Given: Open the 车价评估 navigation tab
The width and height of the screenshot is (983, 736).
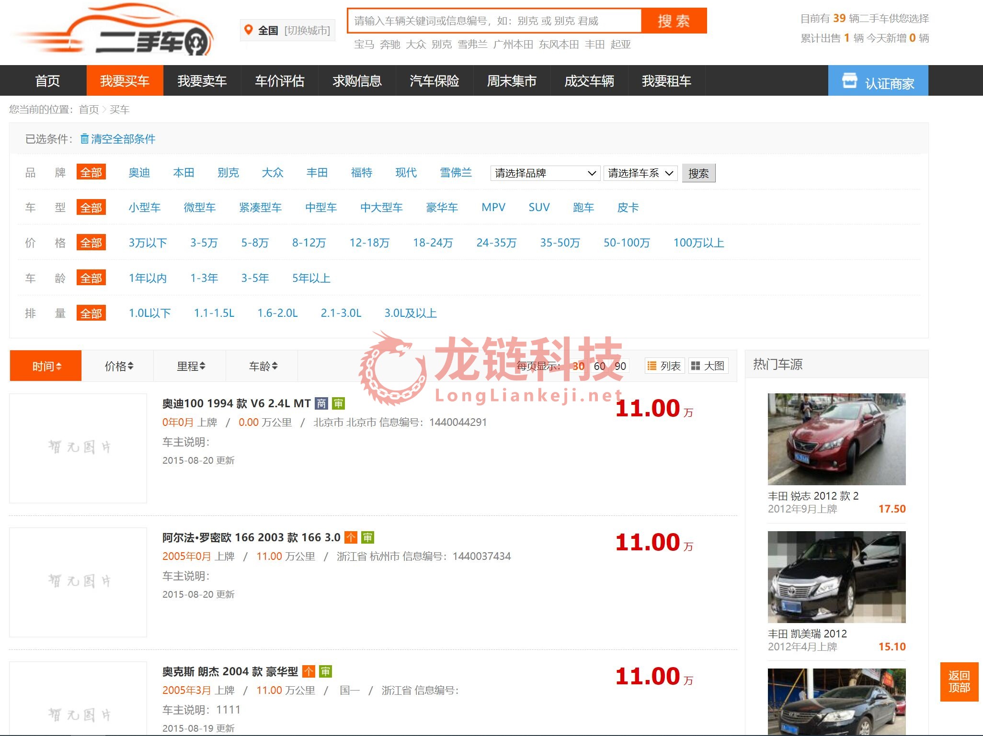Looking at the screenshot, I should (280, 80).
